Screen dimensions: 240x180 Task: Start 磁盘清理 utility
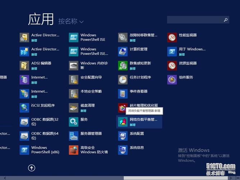click(x=82, y=108)
